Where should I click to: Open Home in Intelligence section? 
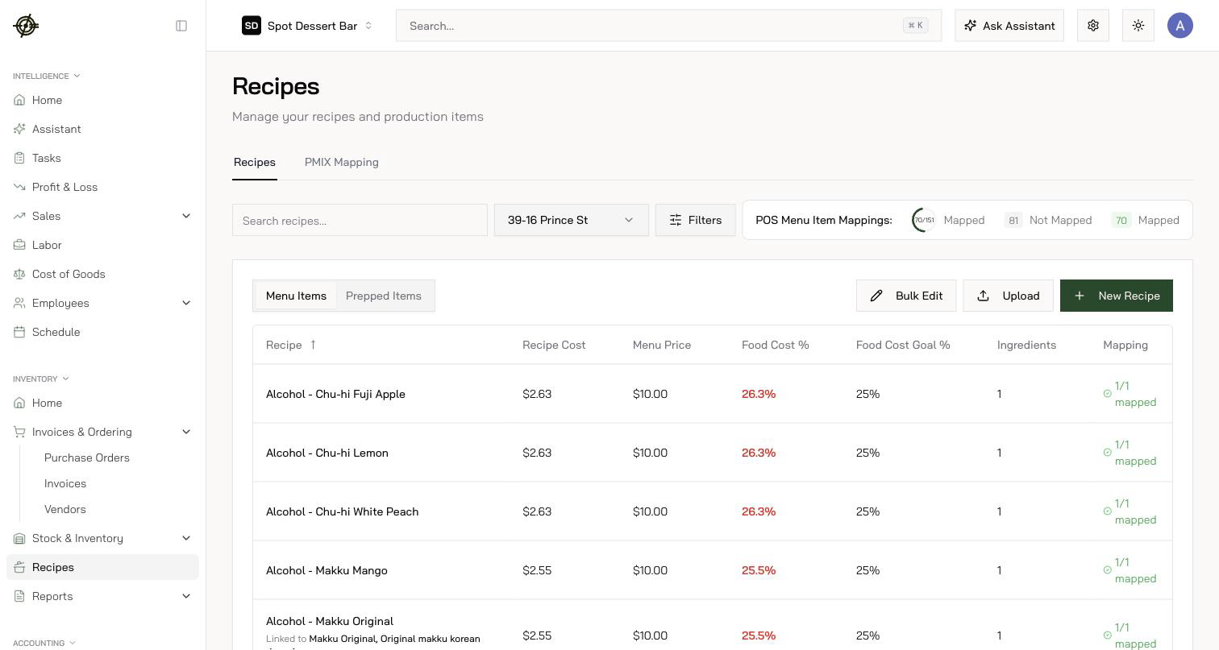coord(102,100)
